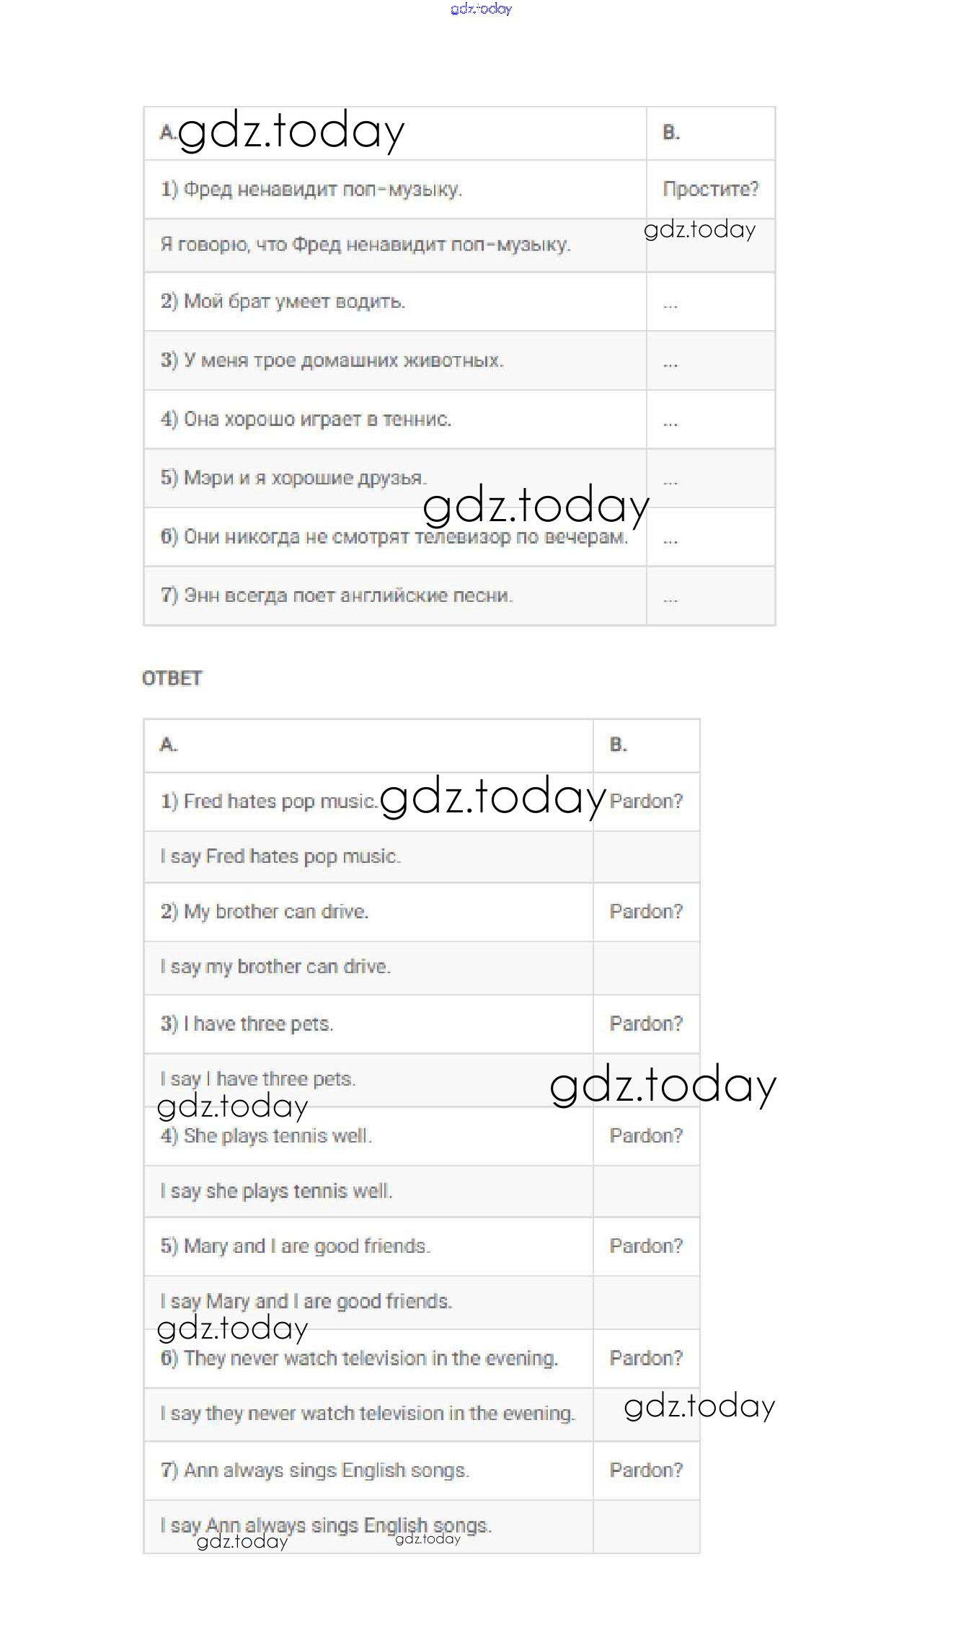The width and height of the screenshot is (961, 1650).
Task: Click '5) Mary and I are good friends'
Action: tap(296, 1246)
